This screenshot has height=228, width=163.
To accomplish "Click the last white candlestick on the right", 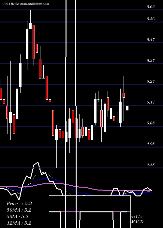I will click(x=127, y=108).
